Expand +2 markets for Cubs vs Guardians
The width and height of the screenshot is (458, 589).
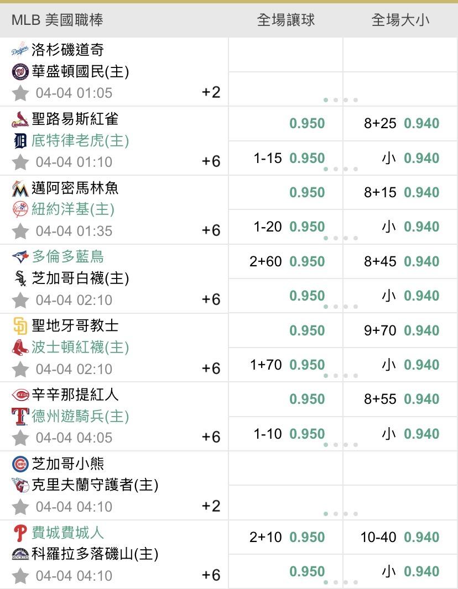[211, 506]
